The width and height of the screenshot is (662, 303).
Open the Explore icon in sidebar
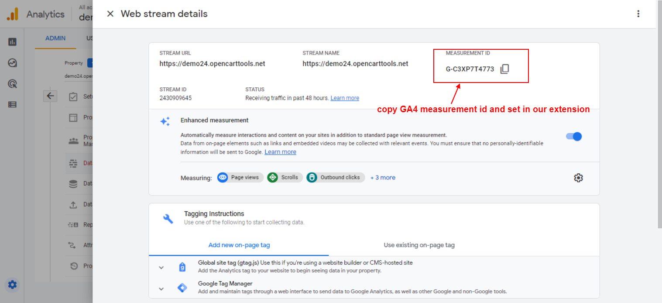pyautogui.click(x=12, y=63)
